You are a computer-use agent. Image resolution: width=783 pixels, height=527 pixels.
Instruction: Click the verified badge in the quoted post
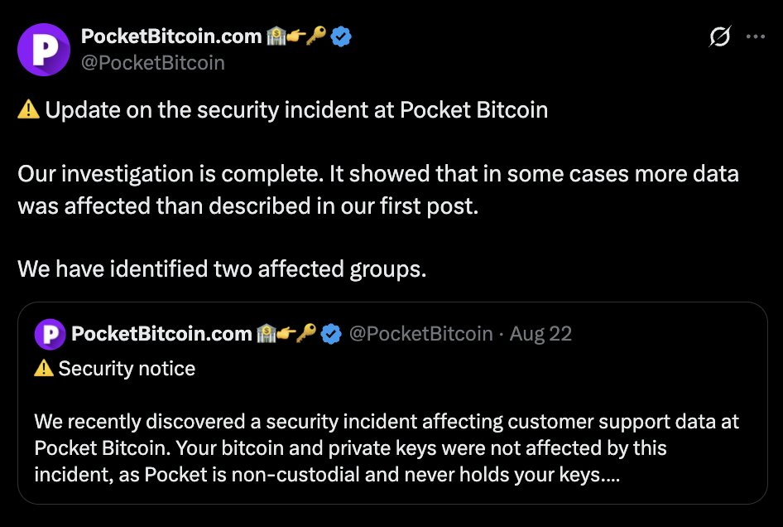click(331, 334)
